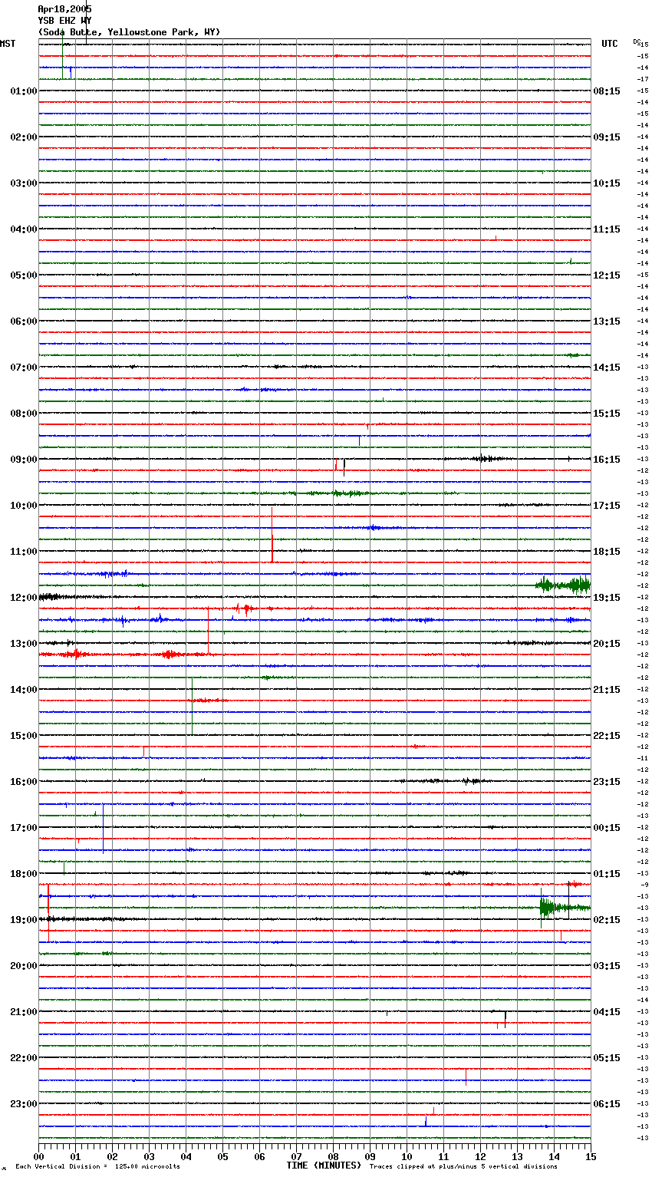Select the 09:00 MST hour label
The height and width of the screenshot is (1177, 652).
24,460
